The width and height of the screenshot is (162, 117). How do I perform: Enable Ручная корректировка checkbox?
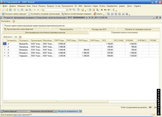pos(4,26)
